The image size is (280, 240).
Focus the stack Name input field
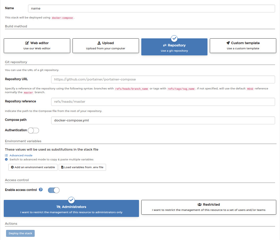click(x=151, y=9)
